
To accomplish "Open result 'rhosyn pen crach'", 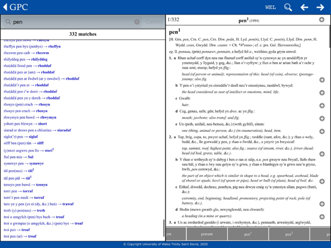I will coord(26,111).
